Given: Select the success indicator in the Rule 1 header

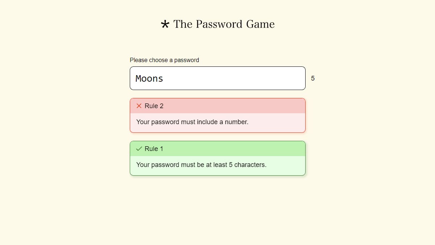Looking at the screenshot, I should 139,148.
